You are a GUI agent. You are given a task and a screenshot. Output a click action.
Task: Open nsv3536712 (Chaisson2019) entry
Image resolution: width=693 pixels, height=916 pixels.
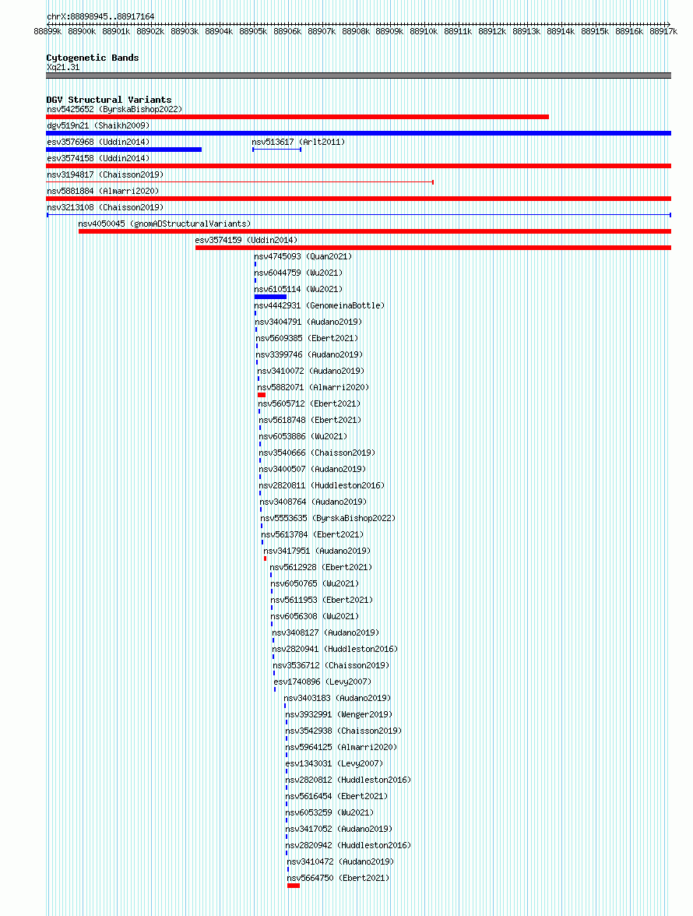pyautogui.click(x=331, y=665)
